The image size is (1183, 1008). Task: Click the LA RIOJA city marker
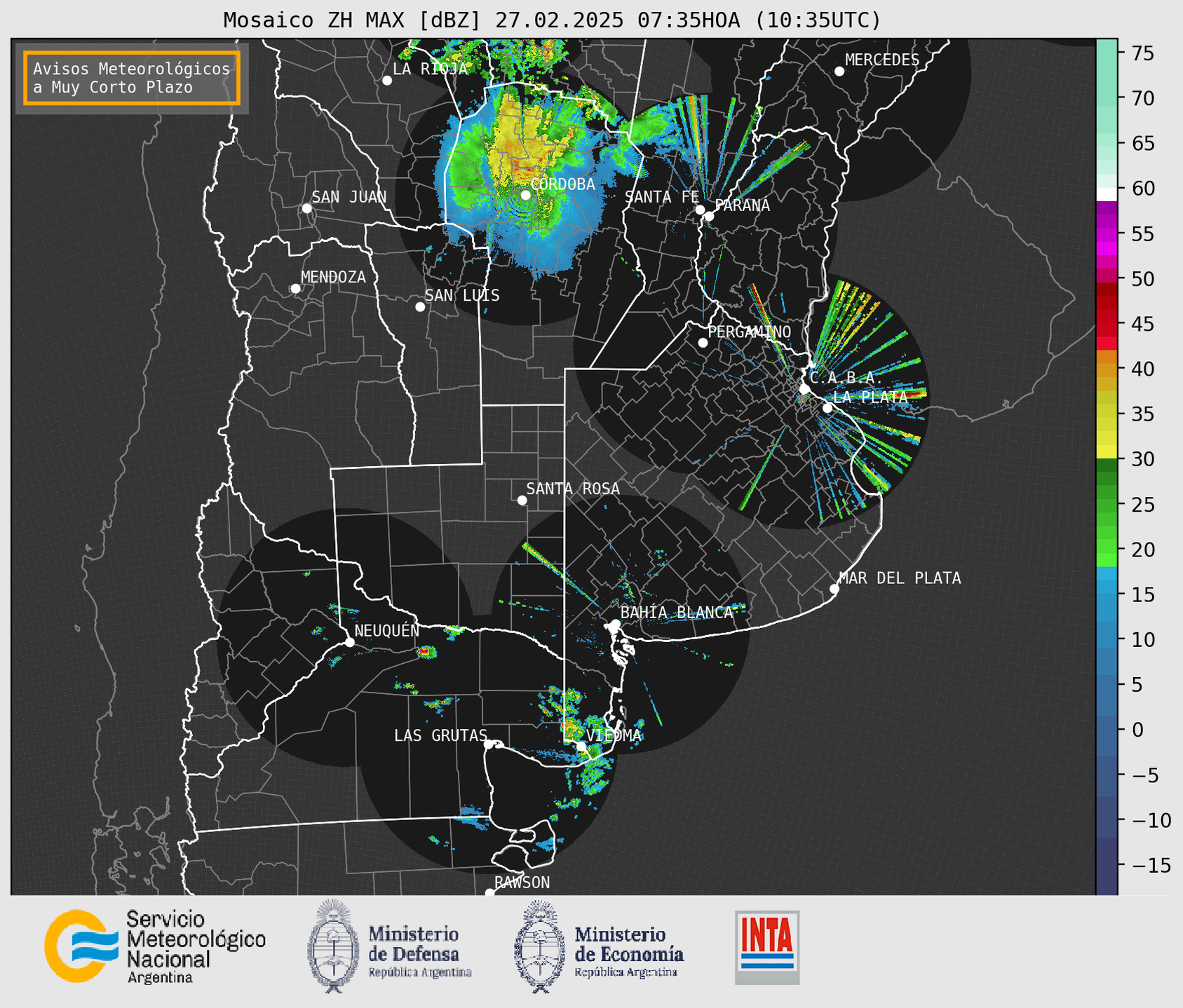click(387, 81)
